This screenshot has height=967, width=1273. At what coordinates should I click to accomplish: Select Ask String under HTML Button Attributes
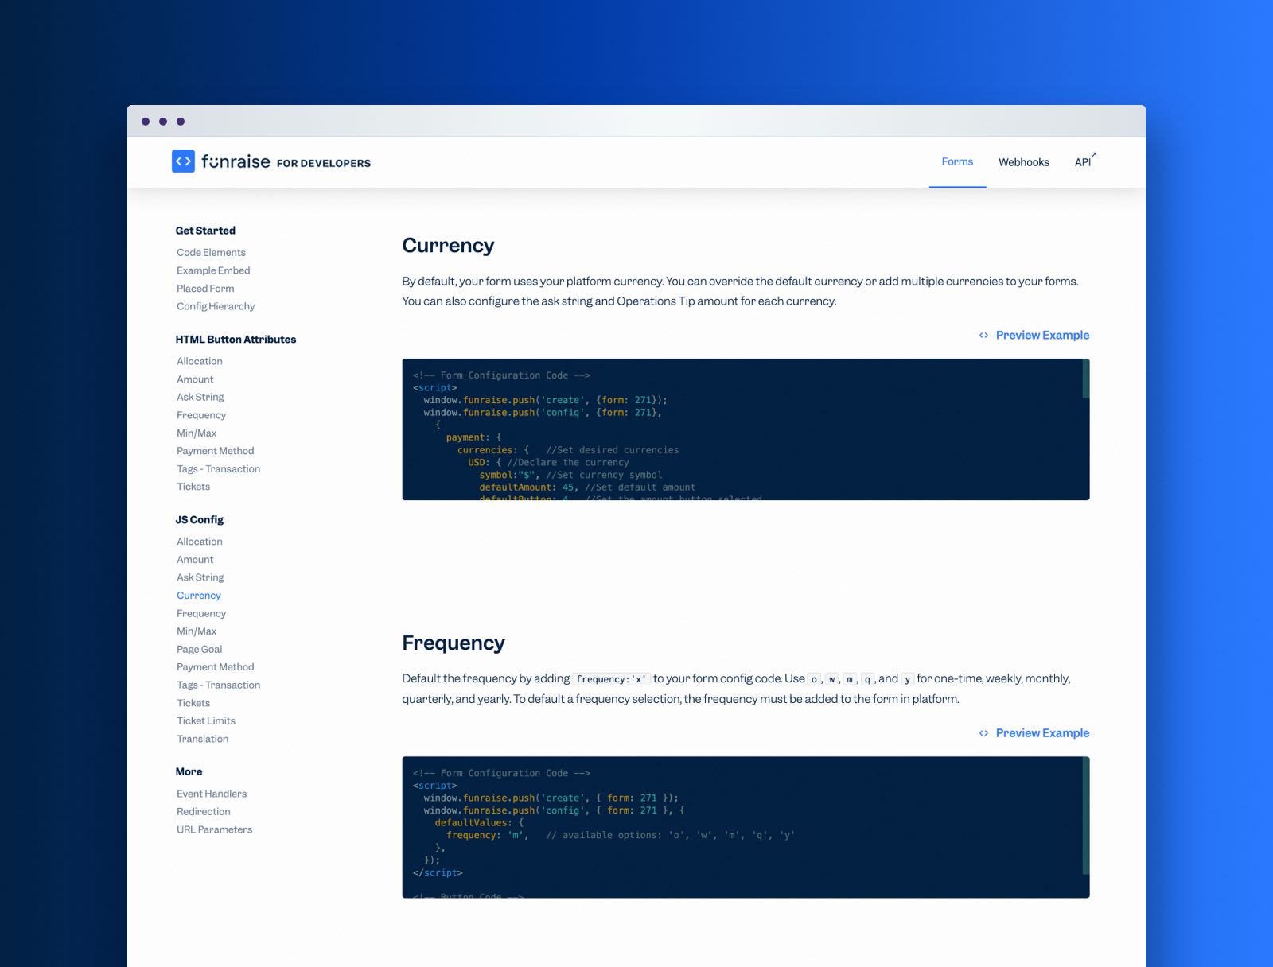pos(200,397)
